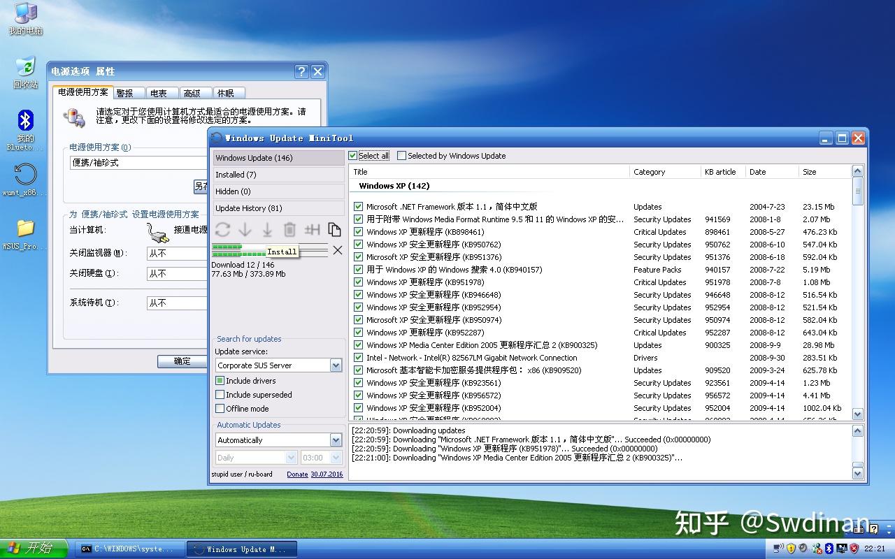Open the My Computer desktop icon
The height and width of the screenshot is (559, 895).
26,19
